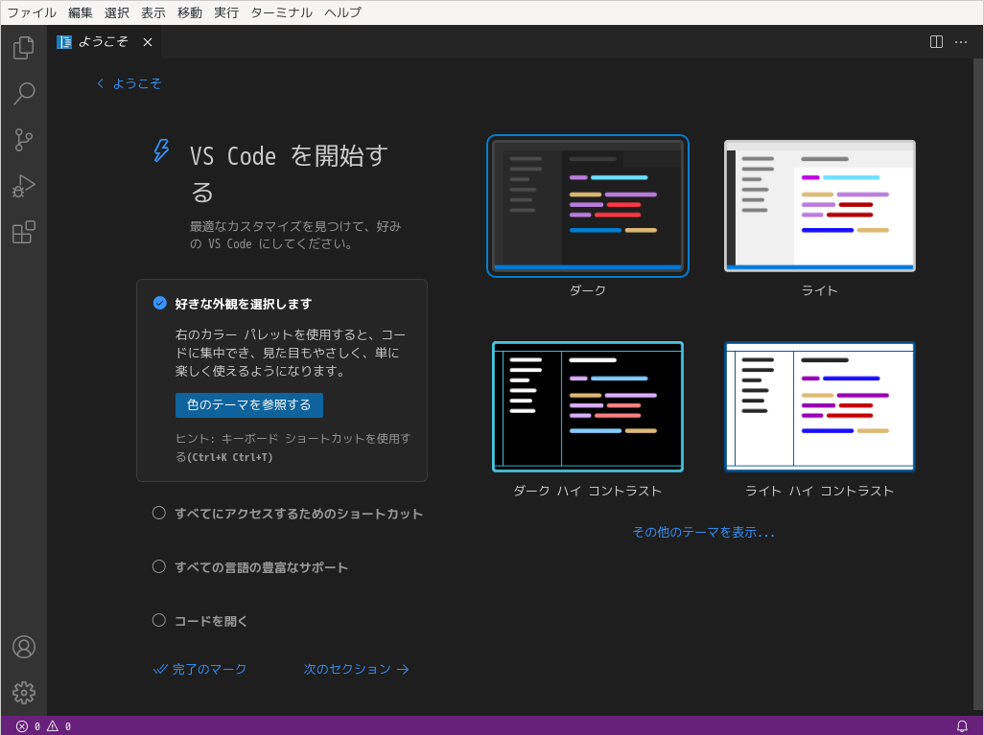Open the Run and Debug view icon

24,186
